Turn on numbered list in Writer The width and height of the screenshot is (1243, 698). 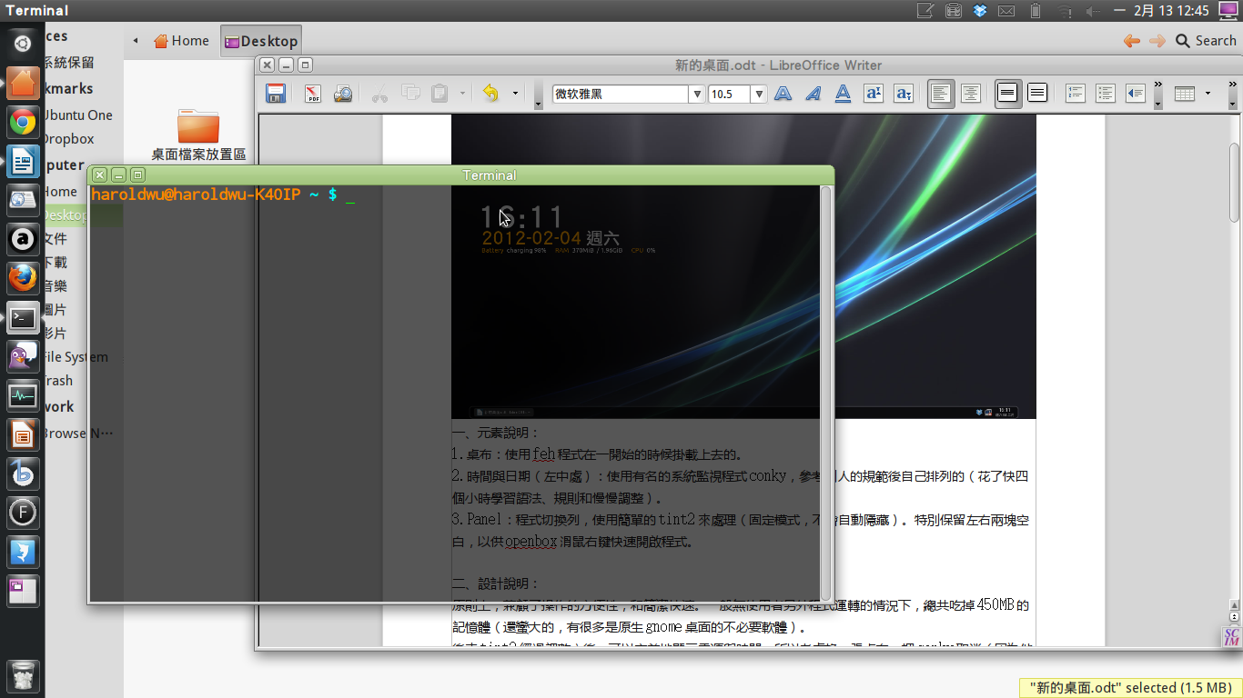(1075, 94)
